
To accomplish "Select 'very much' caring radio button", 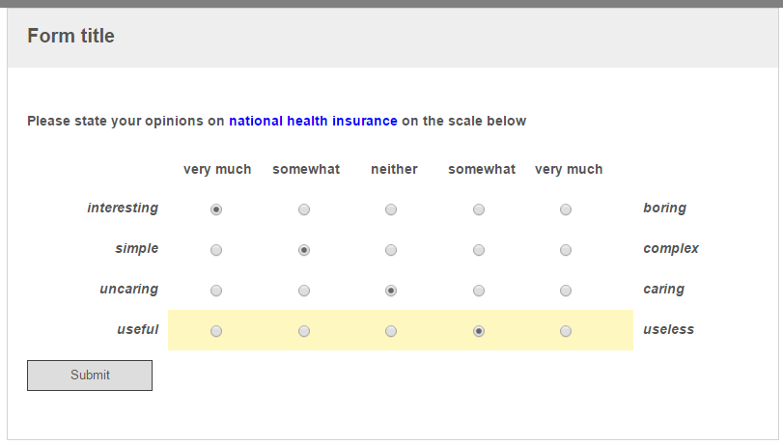I will click(x=566, y=291).
